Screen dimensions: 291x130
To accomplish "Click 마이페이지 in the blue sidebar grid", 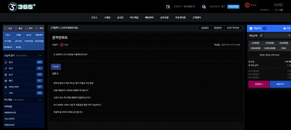I will click(8, 47).
